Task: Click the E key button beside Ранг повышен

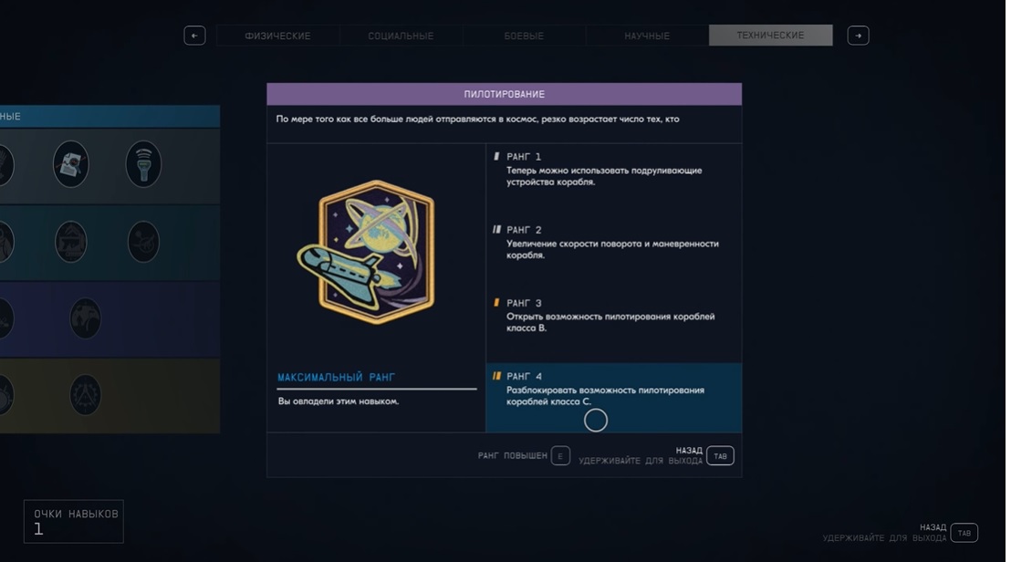Action: point(560,455)
